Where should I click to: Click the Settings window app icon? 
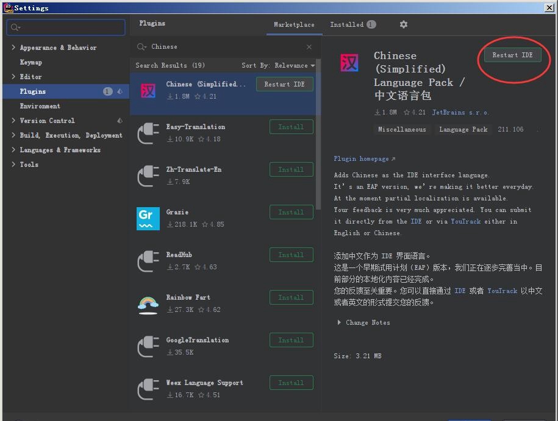(x=8, y=7)
